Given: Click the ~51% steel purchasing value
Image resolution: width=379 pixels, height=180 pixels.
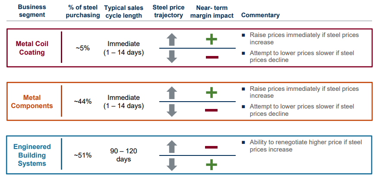Looking at the screenshot, I should point(82,155).
